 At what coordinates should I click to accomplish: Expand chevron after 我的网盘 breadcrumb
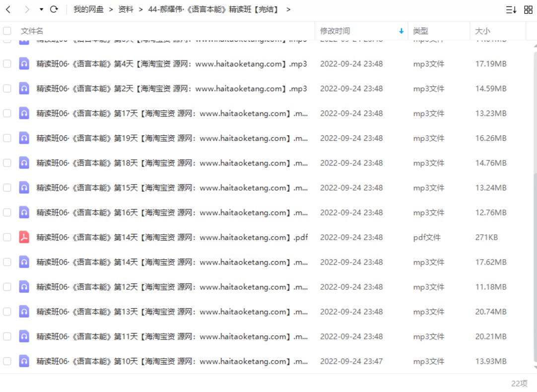[x=111, y=9]
